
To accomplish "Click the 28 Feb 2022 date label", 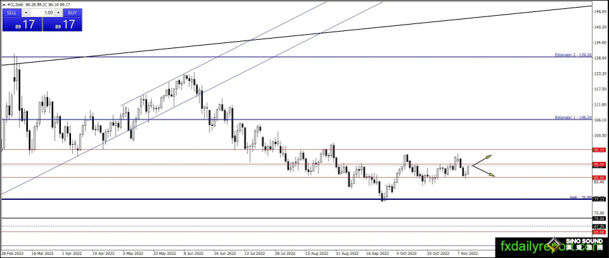I will point(12,252).
